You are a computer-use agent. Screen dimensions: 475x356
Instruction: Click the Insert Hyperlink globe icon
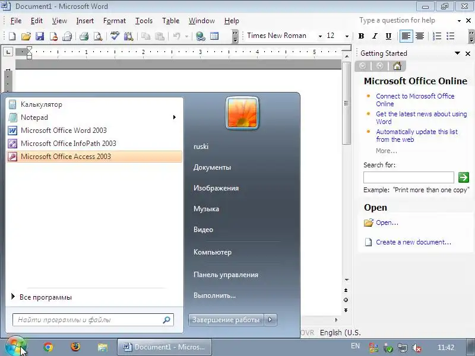[200, 36]
